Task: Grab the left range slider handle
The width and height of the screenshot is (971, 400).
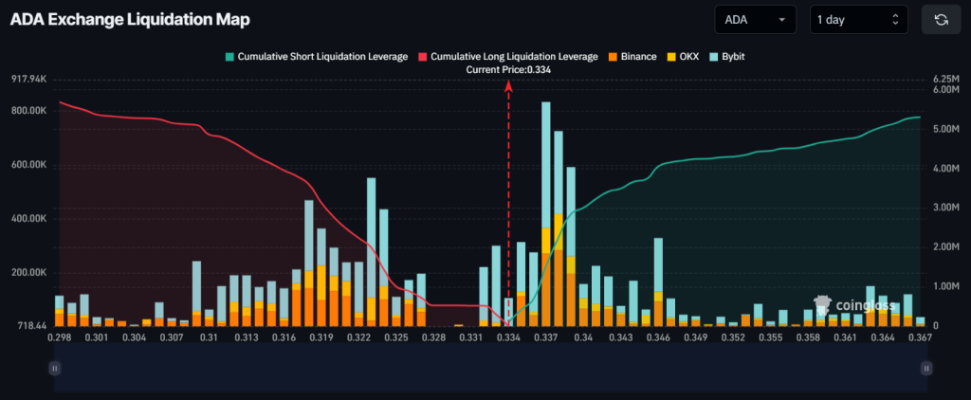Action: coord(54,369)
